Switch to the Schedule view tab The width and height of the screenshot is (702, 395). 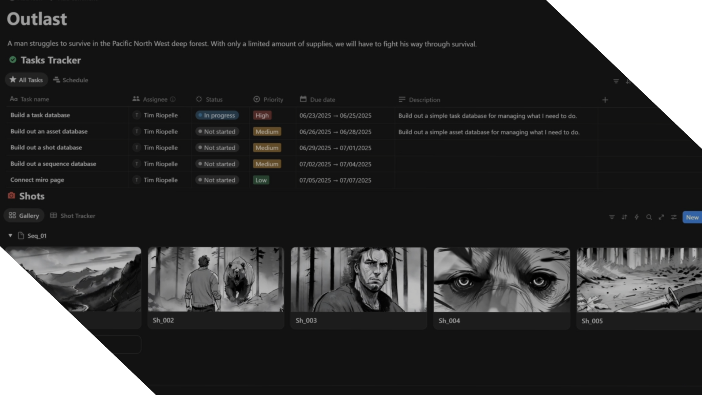point(71,80)
